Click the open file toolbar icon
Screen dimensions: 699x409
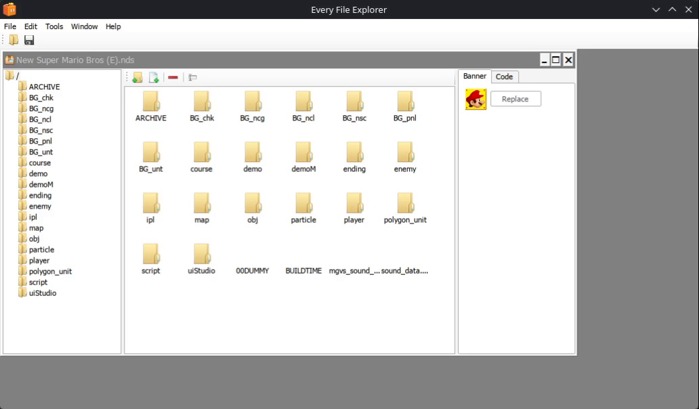pyautogui.click(x=14, y=40)
